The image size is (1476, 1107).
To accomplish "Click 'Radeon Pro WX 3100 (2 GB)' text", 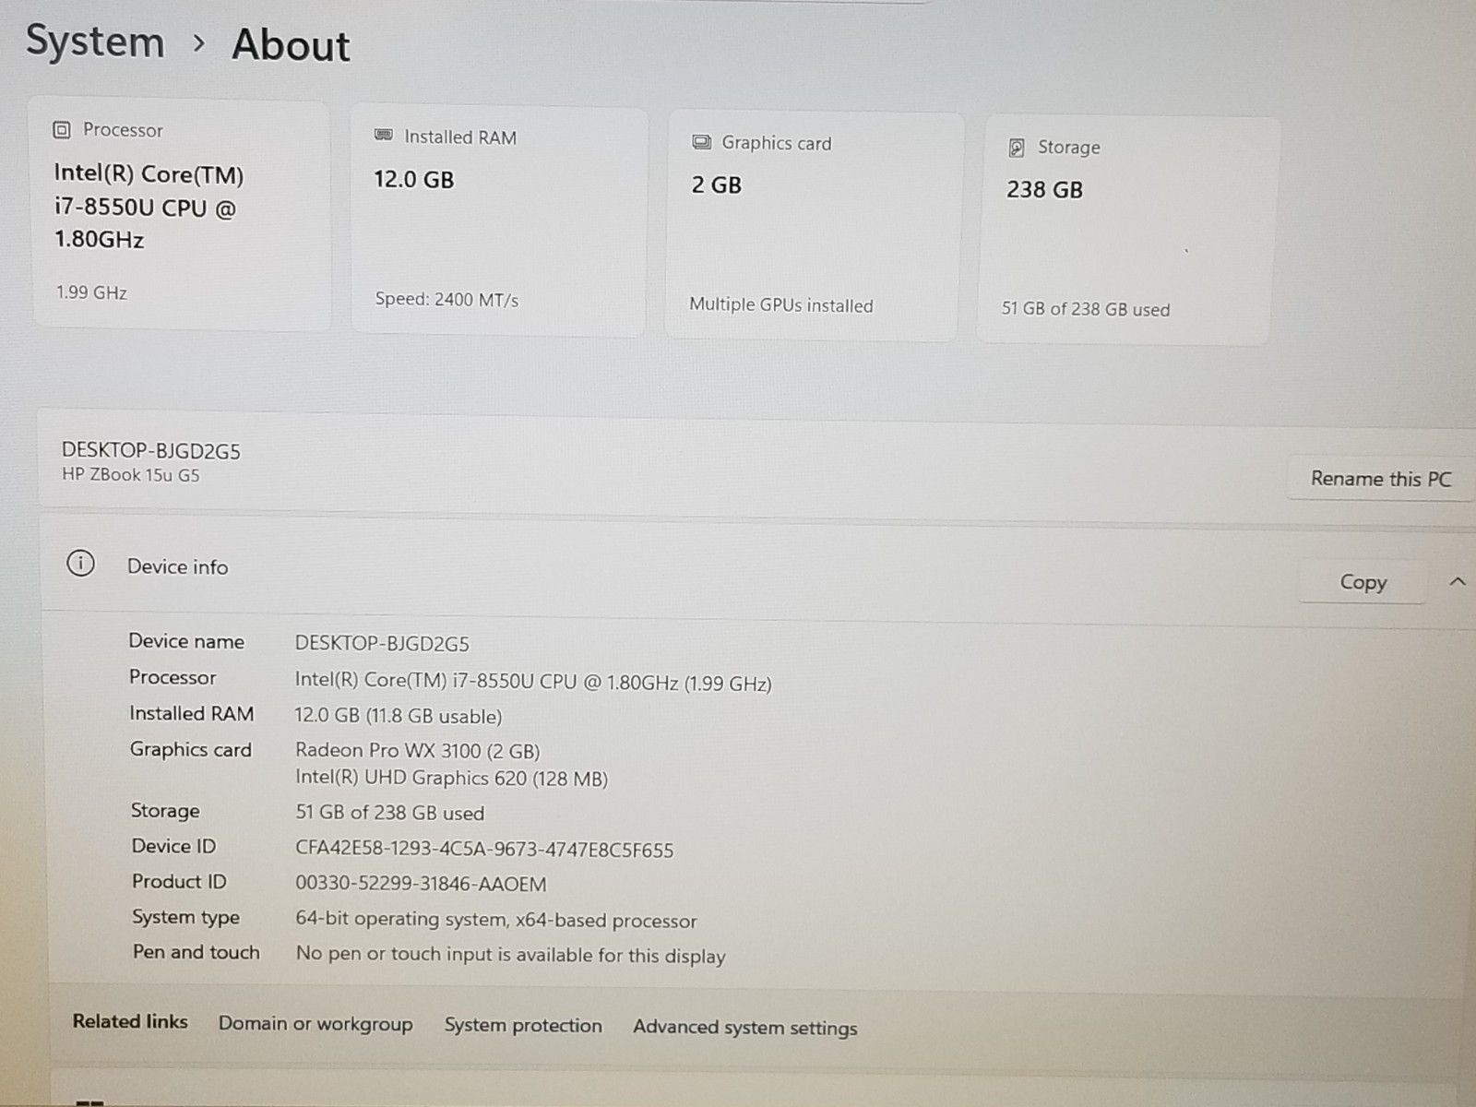I will (417, 751).
